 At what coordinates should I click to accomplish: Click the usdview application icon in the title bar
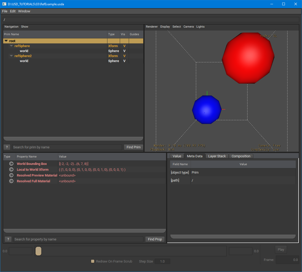tap(4, 4)
